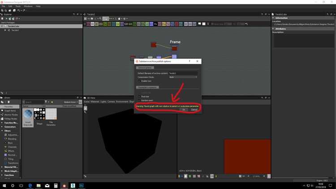Click the default filename field in publish dialog

(x=183, y=73)
